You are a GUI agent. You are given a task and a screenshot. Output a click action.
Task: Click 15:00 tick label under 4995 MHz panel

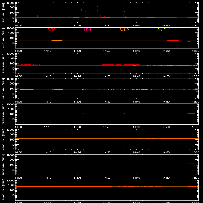(x=195, y=153)
